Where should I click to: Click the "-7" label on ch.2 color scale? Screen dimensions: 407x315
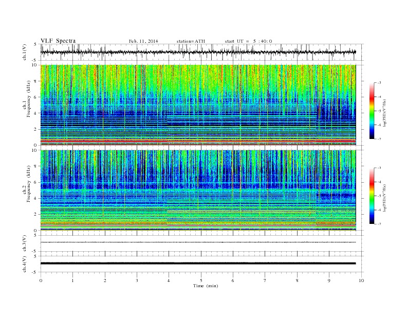point(379,224)
